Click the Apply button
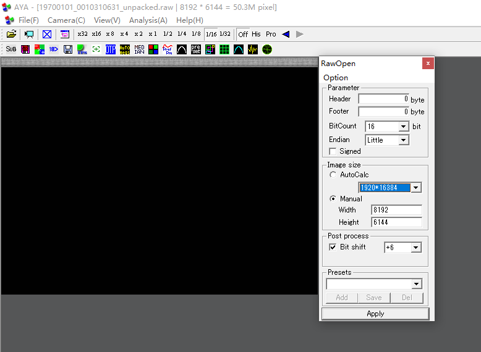This screenshot has height=352, width=481. tap(375, 314)
